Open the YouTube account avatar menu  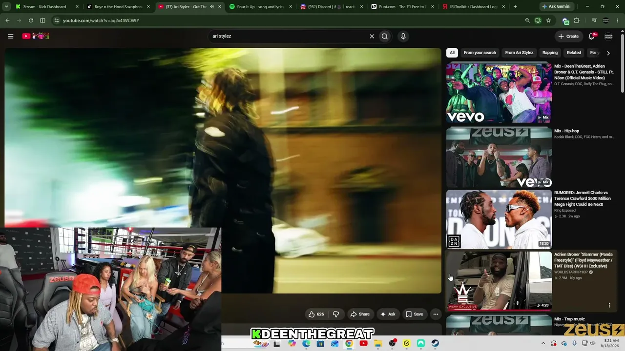pyautogui.click(x=608, y=36)
